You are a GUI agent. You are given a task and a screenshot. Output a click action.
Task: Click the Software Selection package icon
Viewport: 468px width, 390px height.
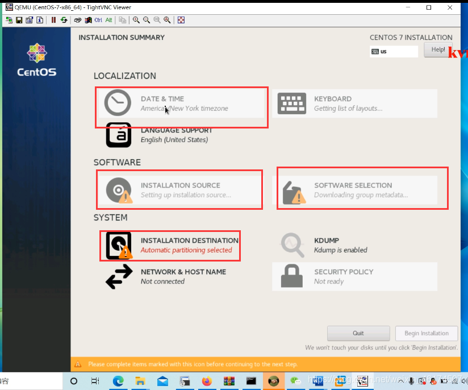click(294, 193)
